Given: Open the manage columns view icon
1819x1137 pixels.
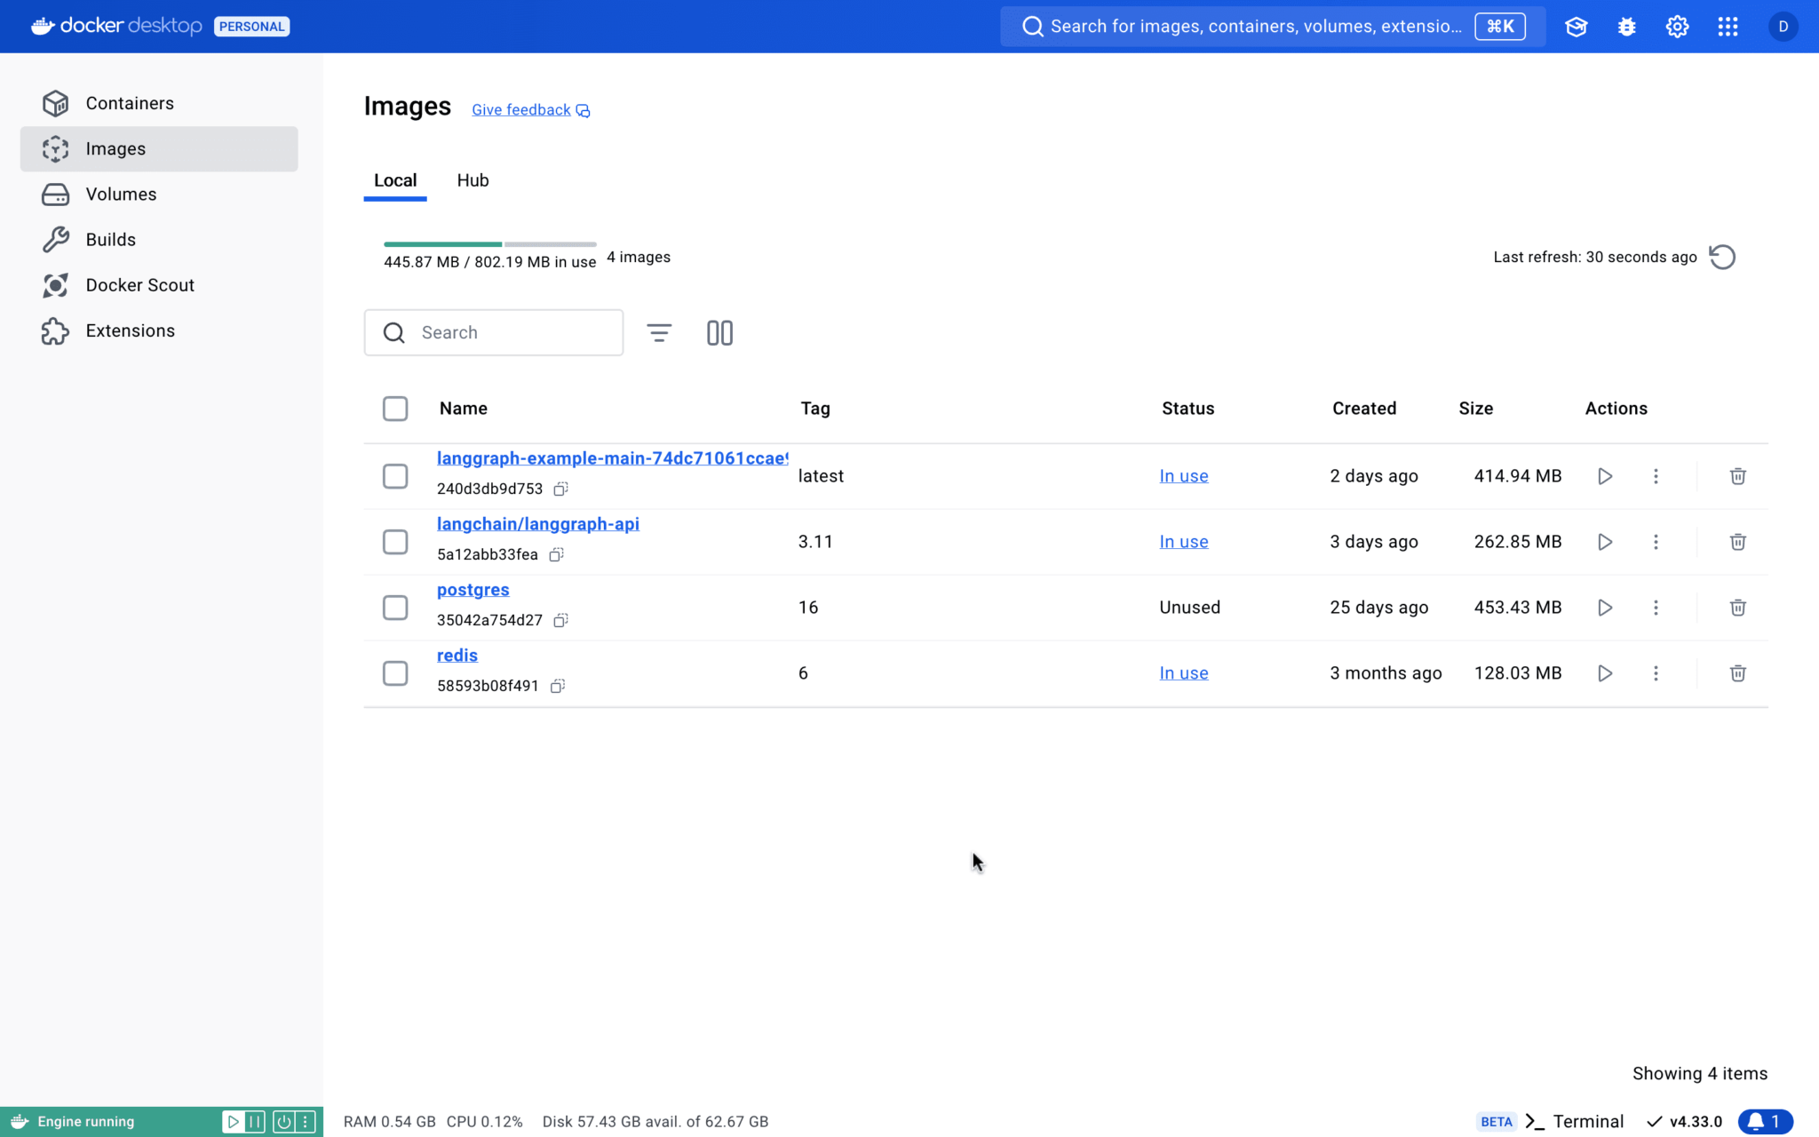Looking at the screenshot, I should 719,332.
